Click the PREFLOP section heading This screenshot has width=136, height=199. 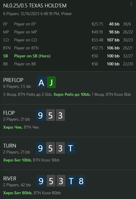[x=13, y=80]
